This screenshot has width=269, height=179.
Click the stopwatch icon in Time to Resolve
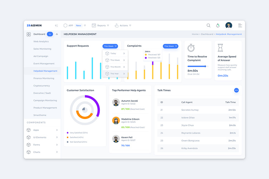point(191,48)
